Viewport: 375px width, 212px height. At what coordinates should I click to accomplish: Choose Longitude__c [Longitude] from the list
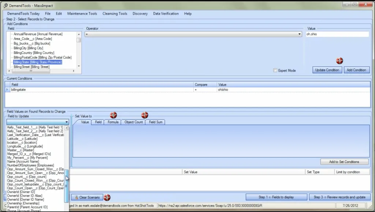click(x=25, y=146)
